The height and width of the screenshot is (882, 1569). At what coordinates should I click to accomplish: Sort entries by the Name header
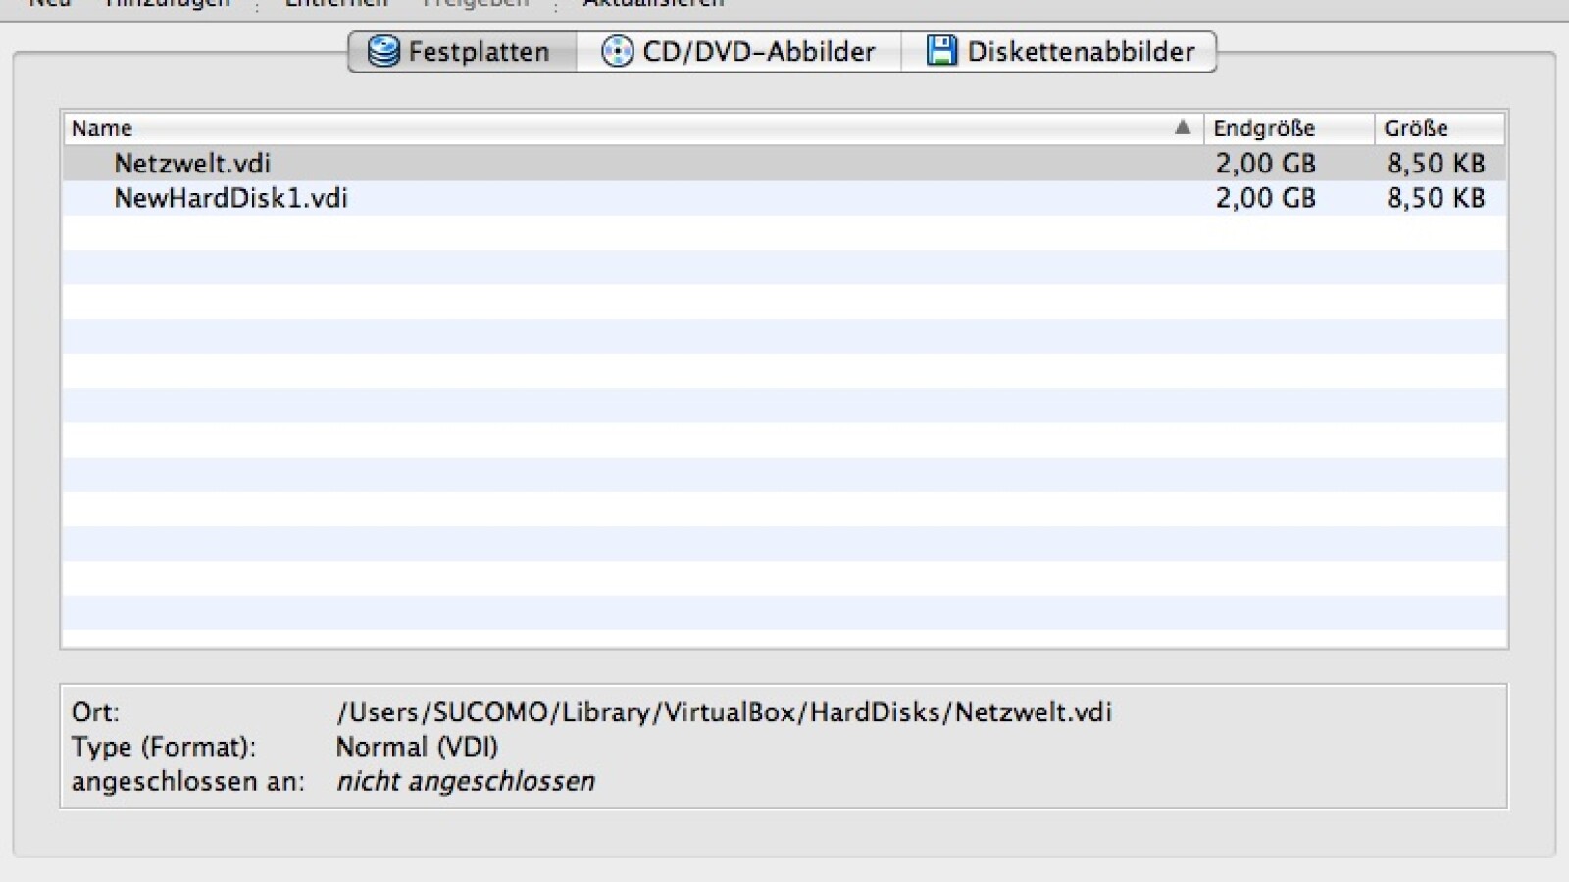coord(103,127)
